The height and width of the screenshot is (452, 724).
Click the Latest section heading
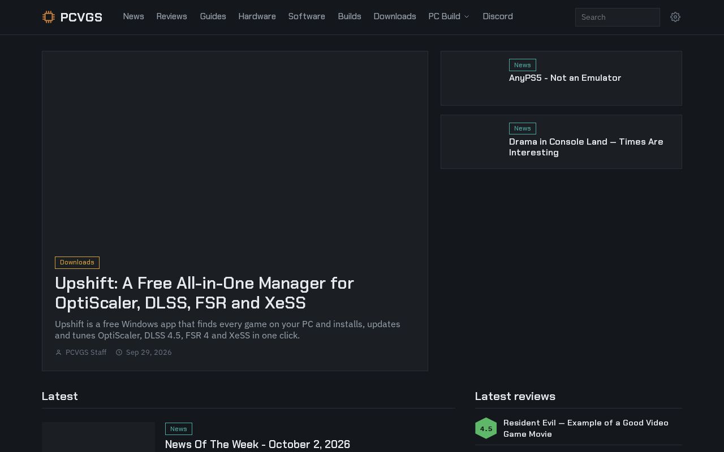click(60, 396)
